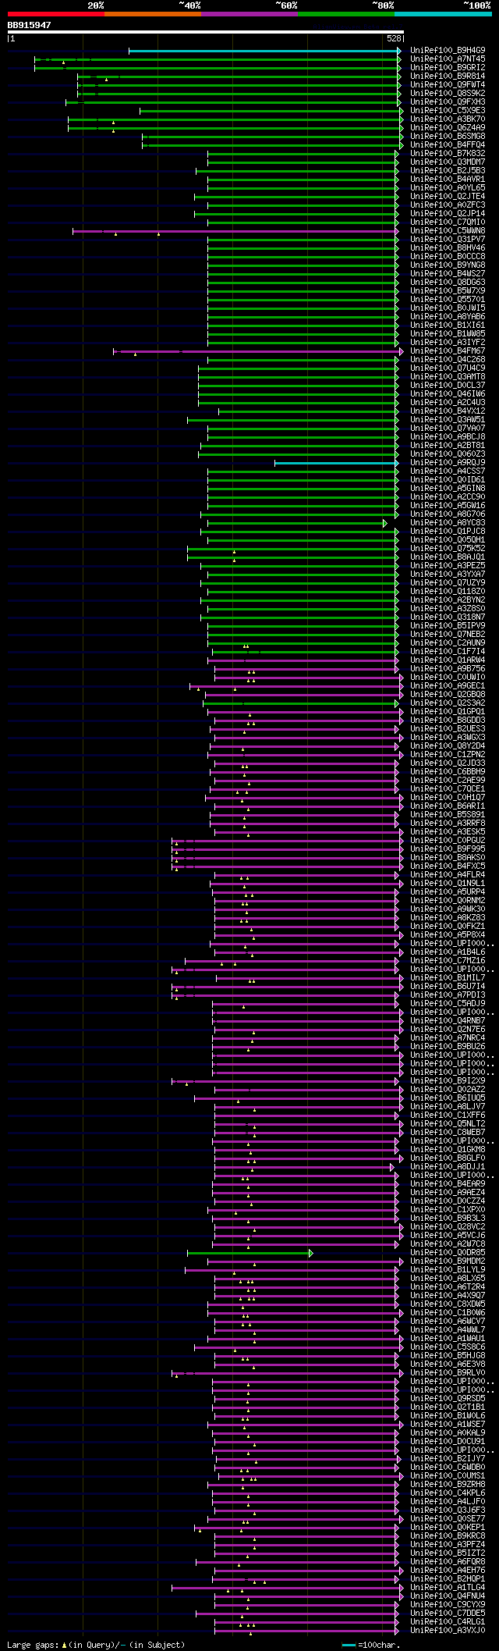Select the UniRef100_A8LJV7 label
This screenshot has height=1651, width=499.
[x=448, y=1107]
